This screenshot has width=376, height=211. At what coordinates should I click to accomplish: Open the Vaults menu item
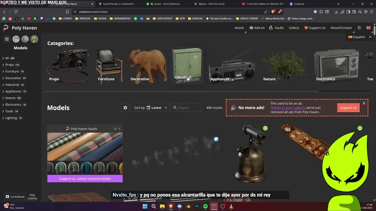pos(276,28)
